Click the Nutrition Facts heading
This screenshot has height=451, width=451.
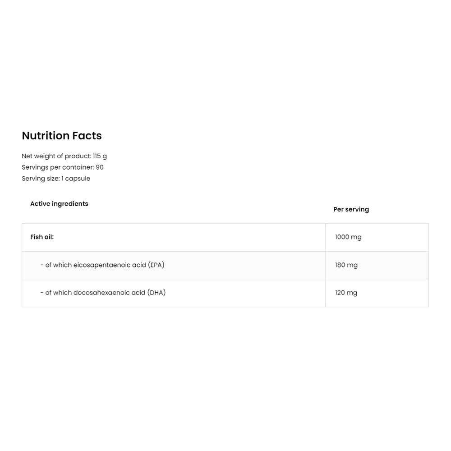tap(62, 136)
